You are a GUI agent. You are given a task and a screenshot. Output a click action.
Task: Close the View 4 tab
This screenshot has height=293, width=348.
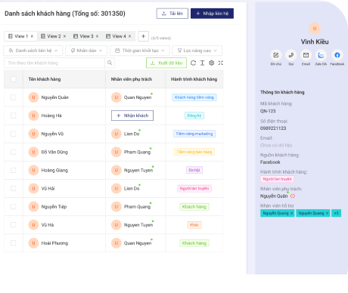129,36
